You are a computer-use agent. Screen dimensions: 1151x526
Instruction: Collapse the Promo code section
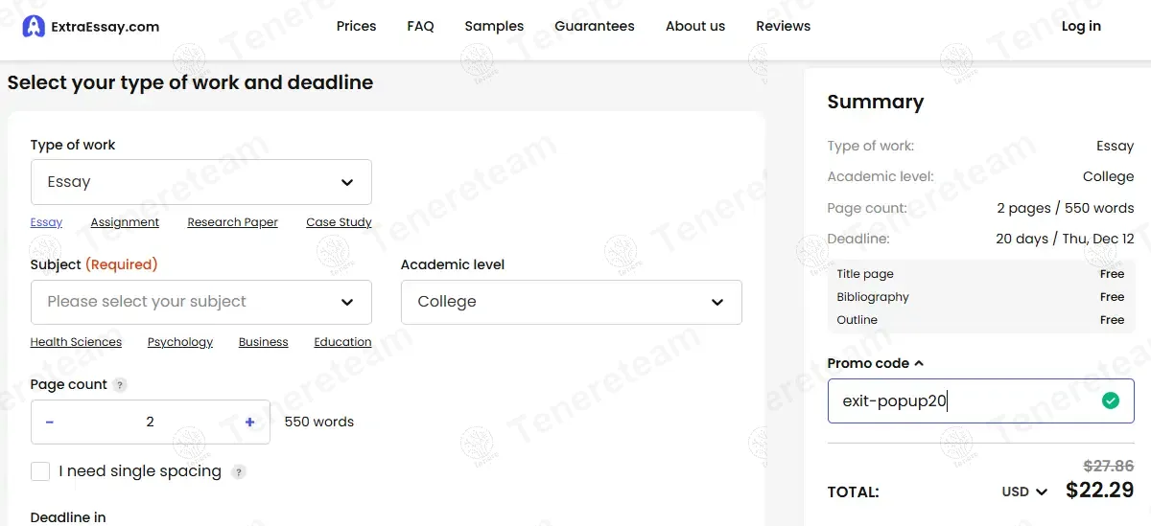(875, 363)
